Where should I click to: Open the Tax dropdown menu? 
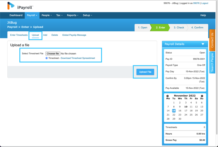pyautogui.click(x=59, y=15)
